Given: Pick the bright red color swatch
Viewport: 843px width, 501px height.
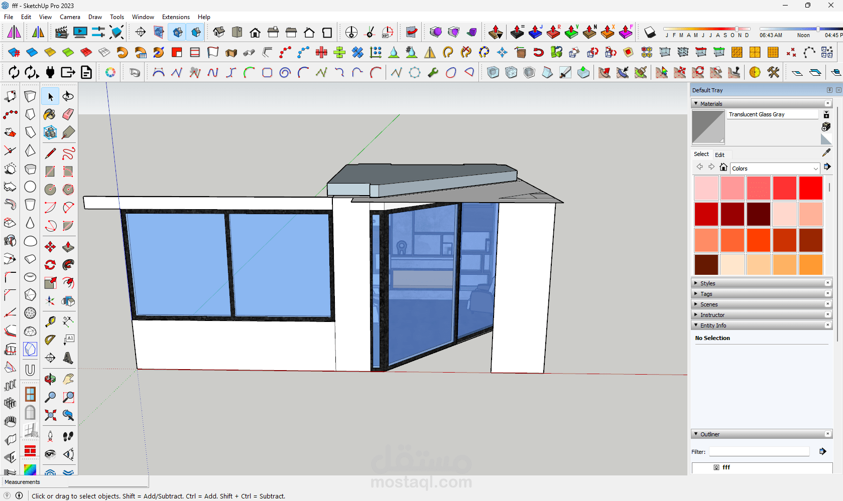Looking at the screenshot, I should 810,188.
